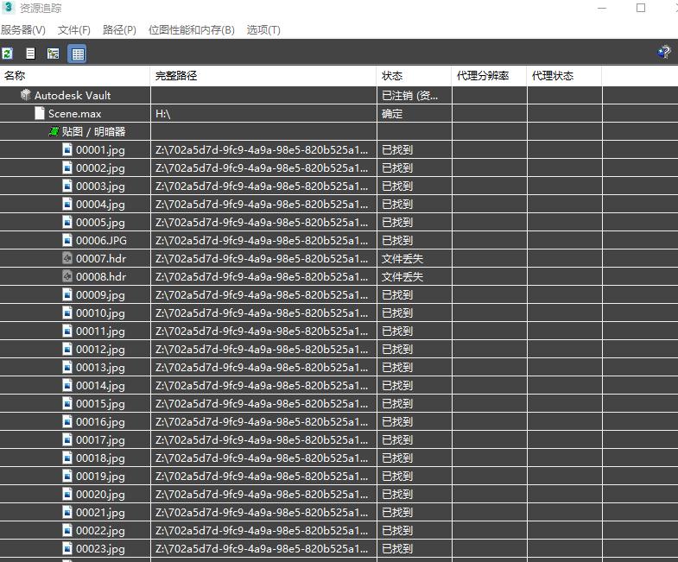Sort by the 完整路径 column header
The width and height of the screenshot is (678, 562).
pos(263,76)
